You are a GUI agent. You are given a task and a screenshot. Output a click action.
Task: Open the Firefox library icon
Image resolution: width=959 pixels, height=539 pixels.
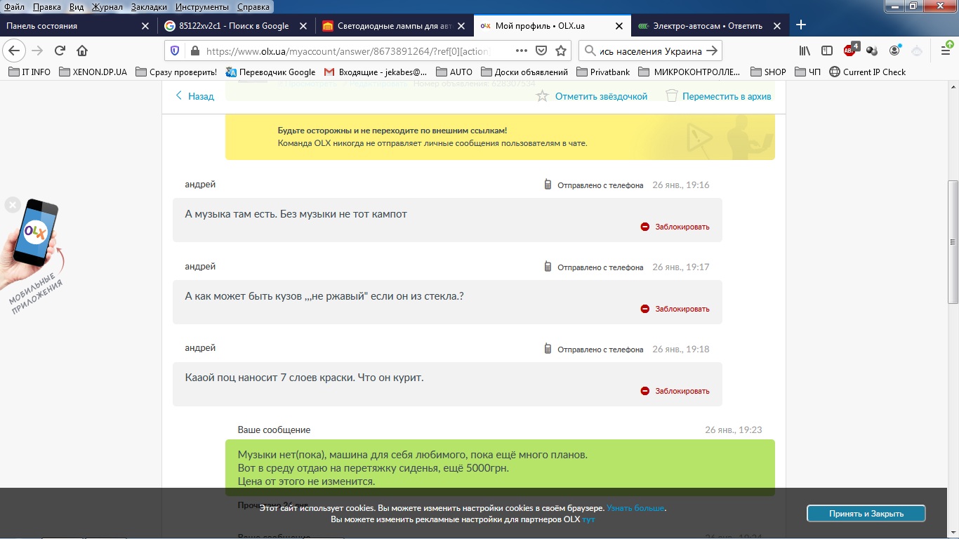pyautogui.click(x=805, y=51)
